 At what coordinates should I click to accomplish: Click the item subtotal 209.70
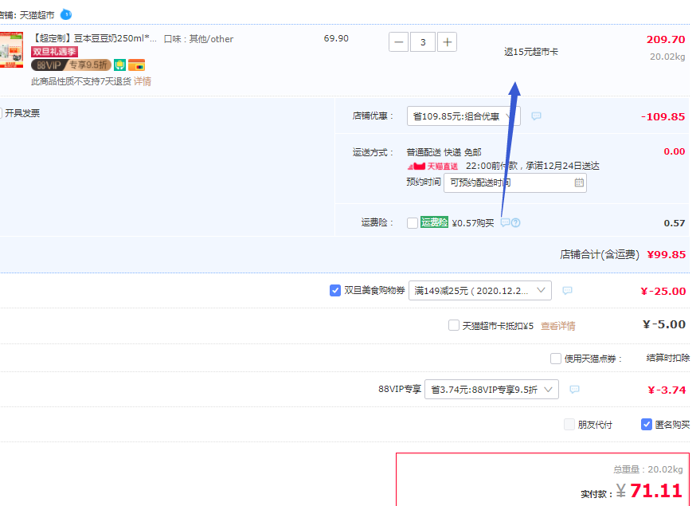[x=666, y=39]
